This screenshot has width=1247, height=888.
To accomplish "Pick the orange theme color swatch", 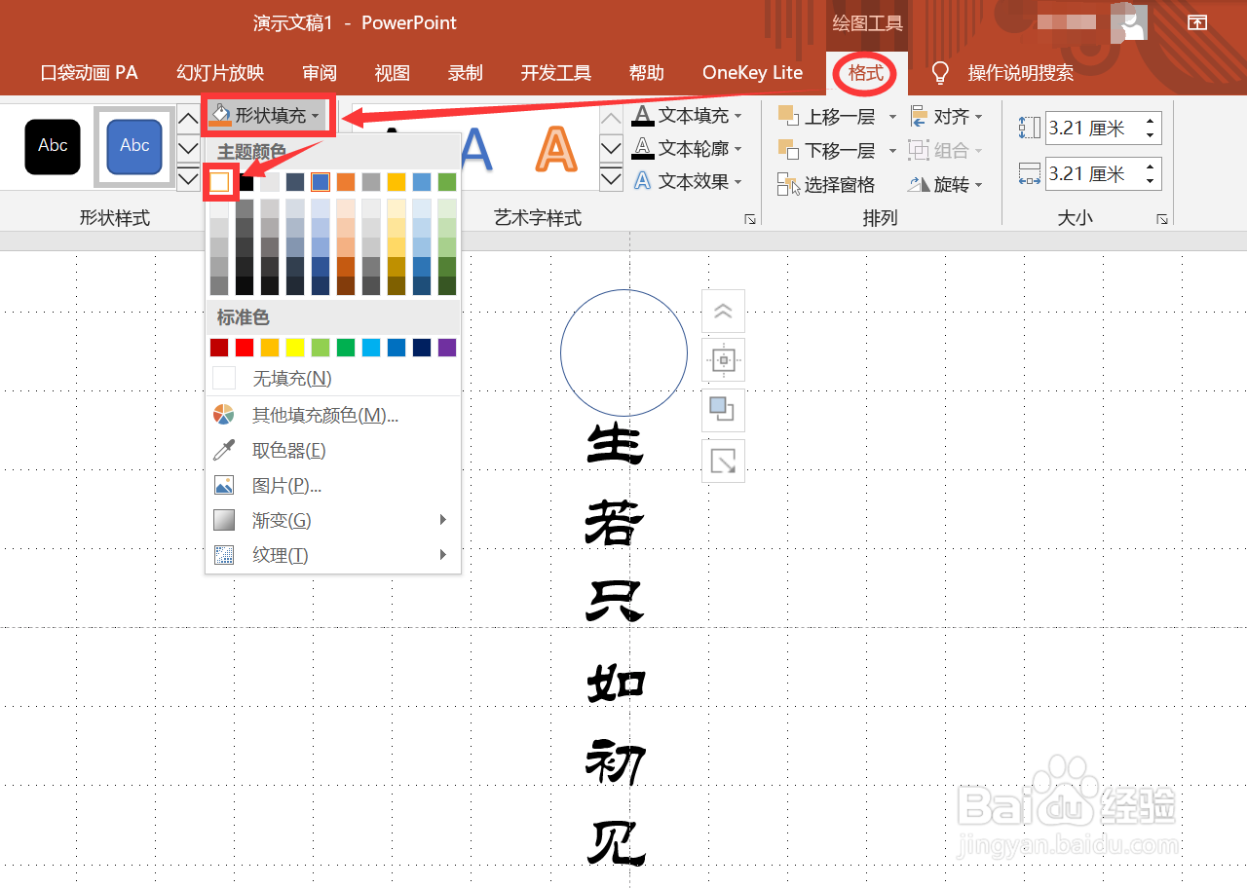I will 346,182.
